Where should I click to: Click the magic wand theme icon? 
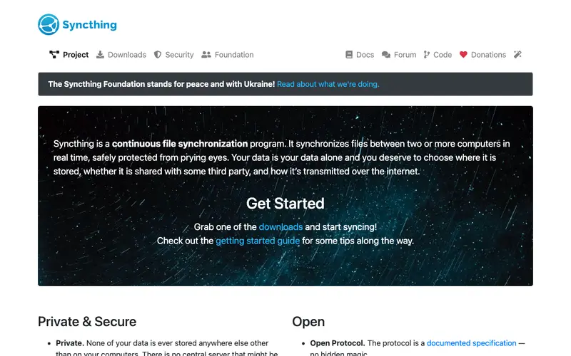pyautogui.click(x=517, y=55)
